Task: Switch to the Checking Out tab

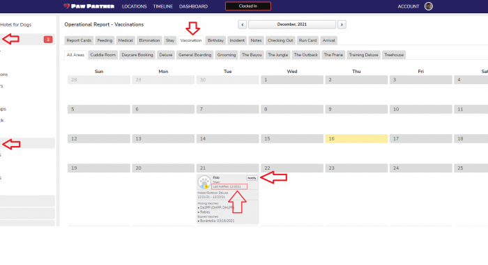Action: point(280,40)
